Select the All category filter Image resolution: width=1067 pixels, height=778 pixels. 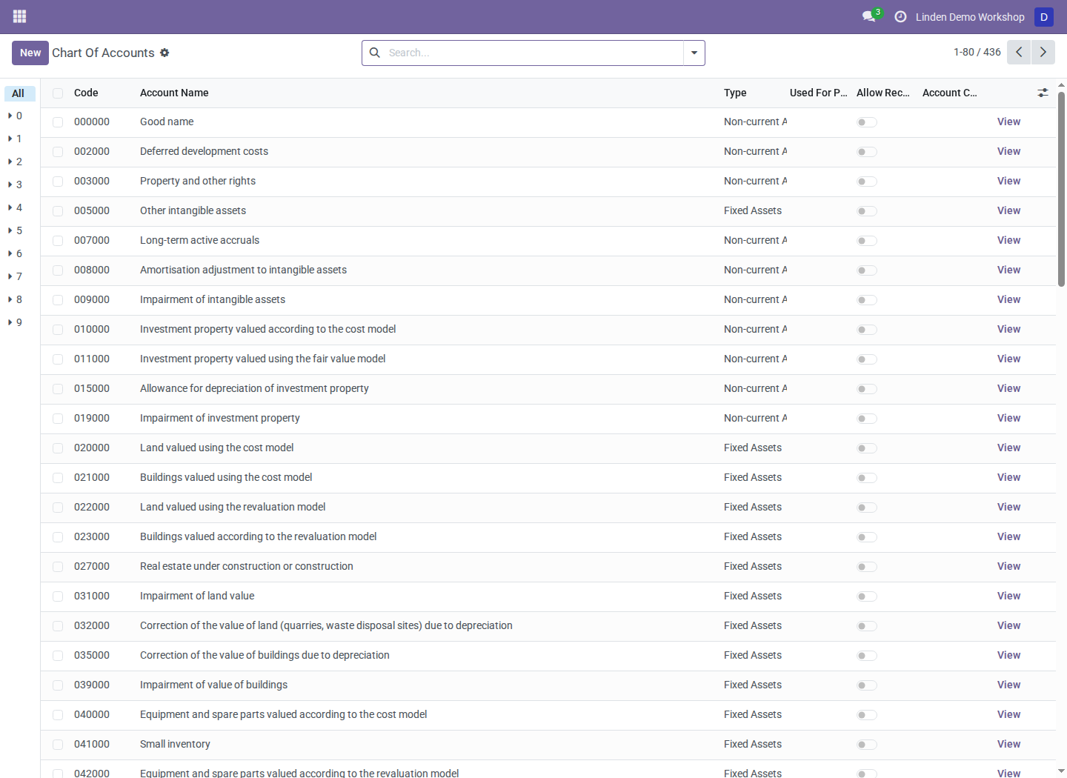(19, 93)
